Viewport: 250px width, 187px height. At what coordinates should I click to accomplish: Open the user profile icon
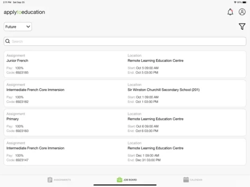coord(242,12)
